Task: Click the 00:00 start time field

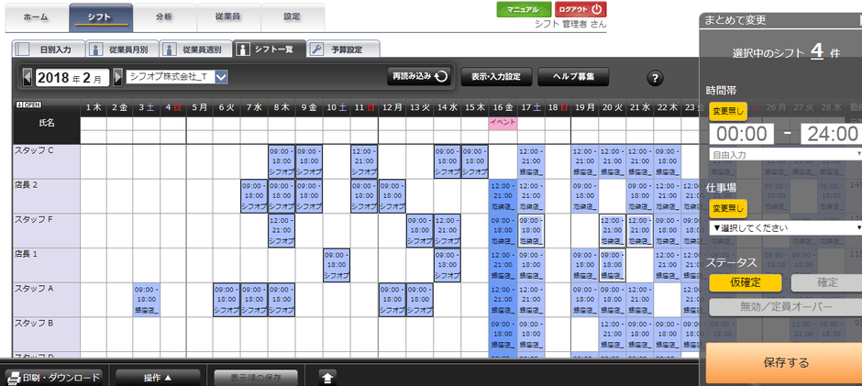Action: (742, 134)
